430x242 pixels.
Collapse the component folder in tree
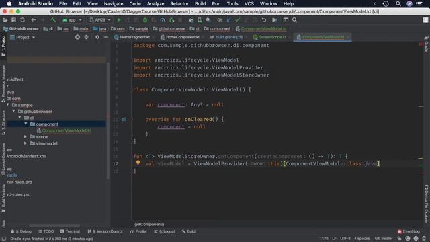[x=26, y=124]
